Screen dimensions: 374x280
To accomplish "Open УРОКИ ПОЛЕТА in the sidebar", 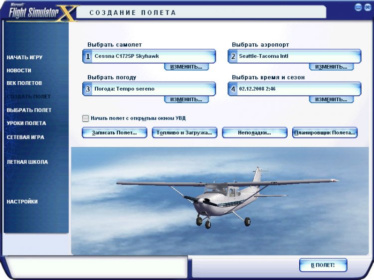I will pyautogui.click(x=26, y=123).
